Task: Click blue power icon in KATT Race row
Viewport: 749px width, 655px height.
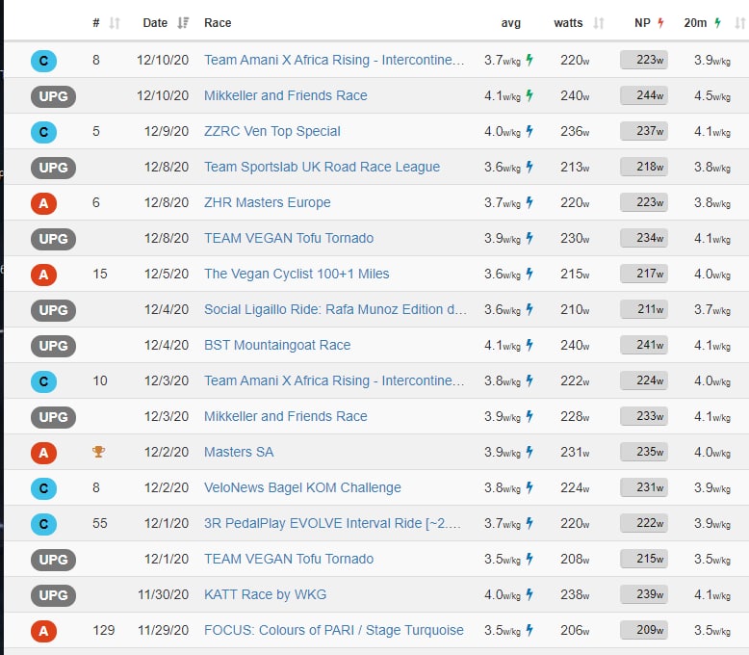Action: pos(529,594)
